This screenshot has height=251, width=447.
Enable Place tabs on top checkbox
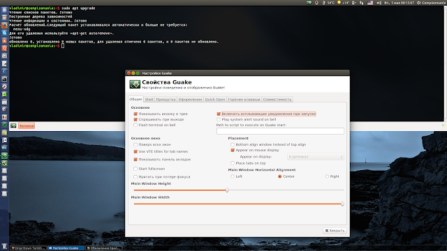pos(233,163)
